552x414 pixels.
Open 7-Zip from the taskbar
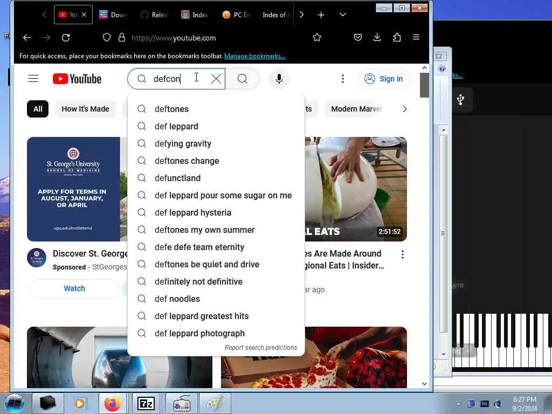(x=146, y=403)
